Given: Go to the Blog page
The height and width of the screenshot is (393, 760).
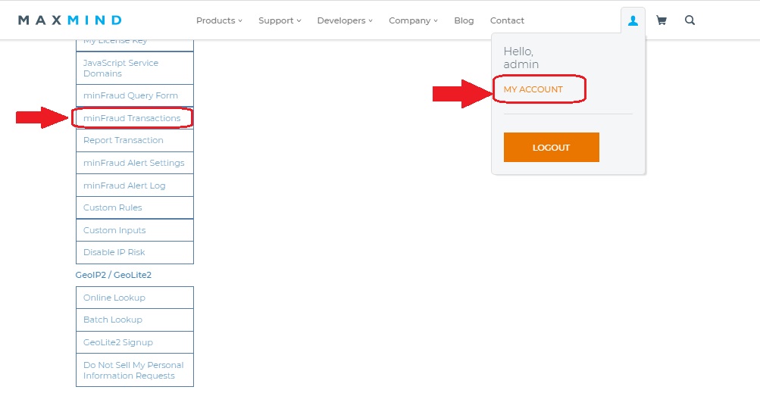Looking at the screenshot, I should (464, 20).
